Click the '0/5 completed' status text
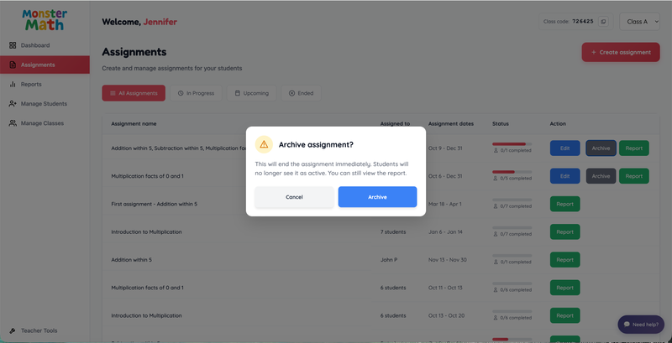Viewport: 672px width, 343px height. pyautogui.click(x=516, y=179)
